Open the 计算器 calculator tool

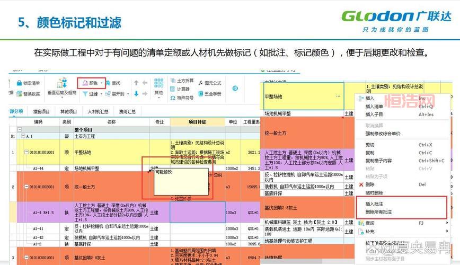[173, 89]
